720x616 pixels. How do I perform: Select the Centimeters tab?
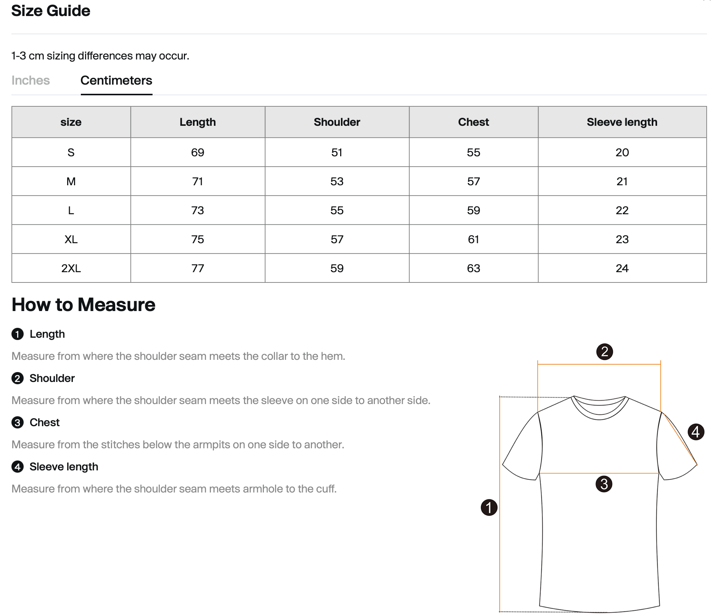click(116, 80)
